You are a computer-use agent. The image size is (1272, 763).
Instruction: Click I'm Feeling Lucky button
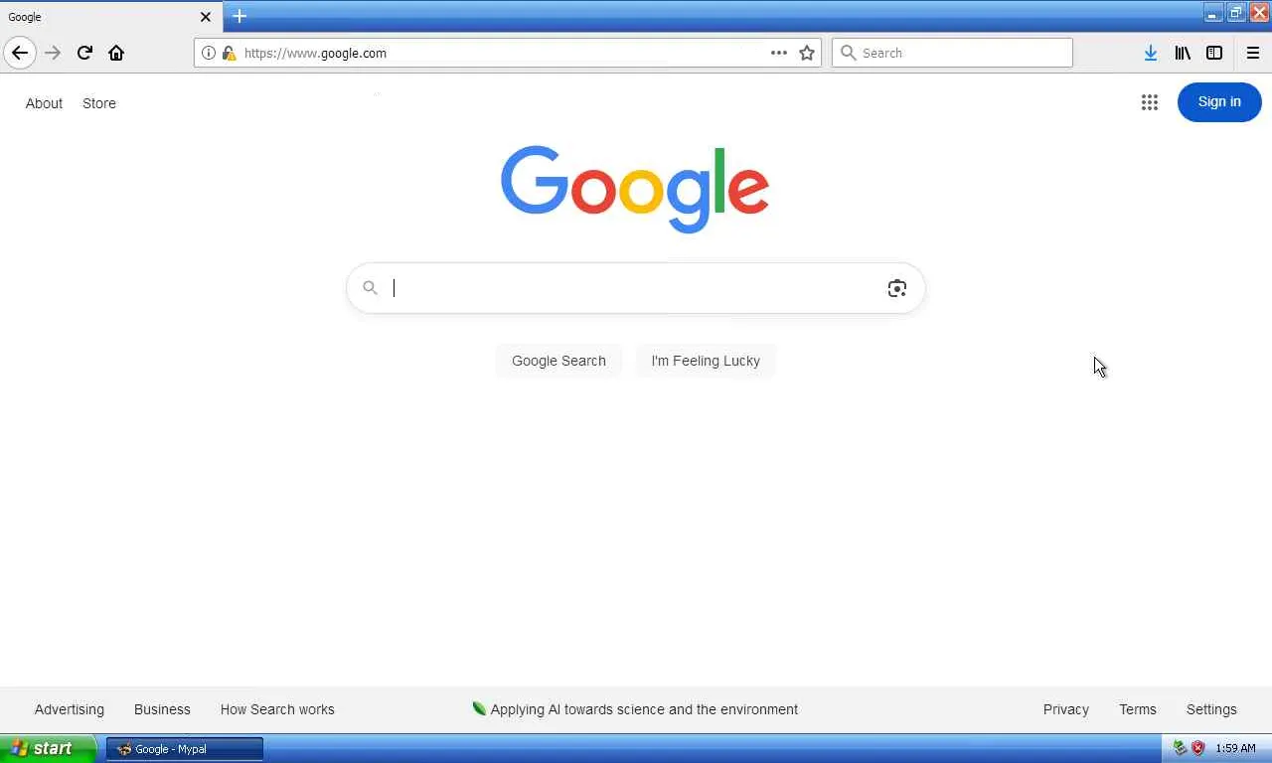[706, 361]
